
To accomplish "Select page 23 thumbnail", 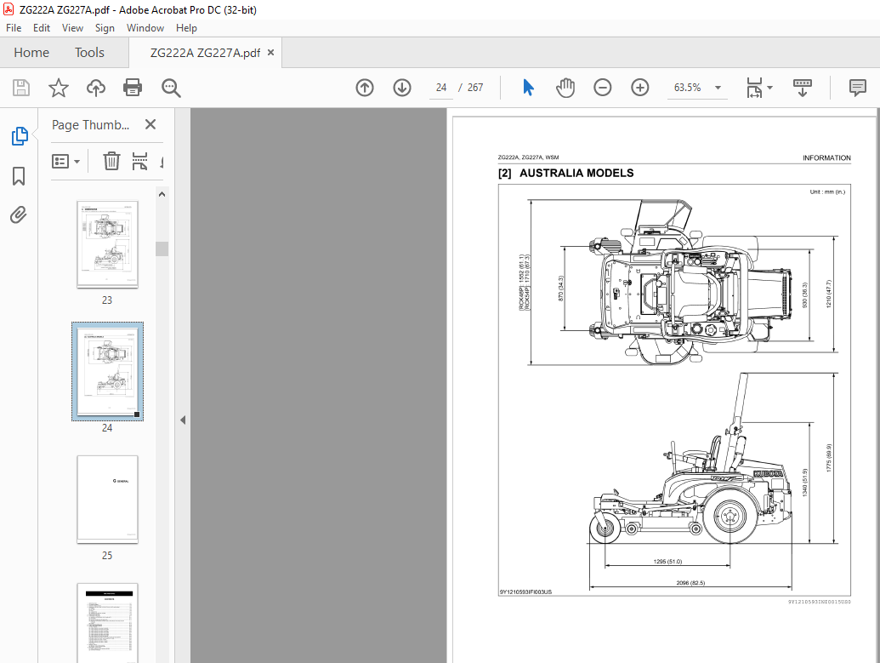I will pyautogui.click(x=107, y=244).
